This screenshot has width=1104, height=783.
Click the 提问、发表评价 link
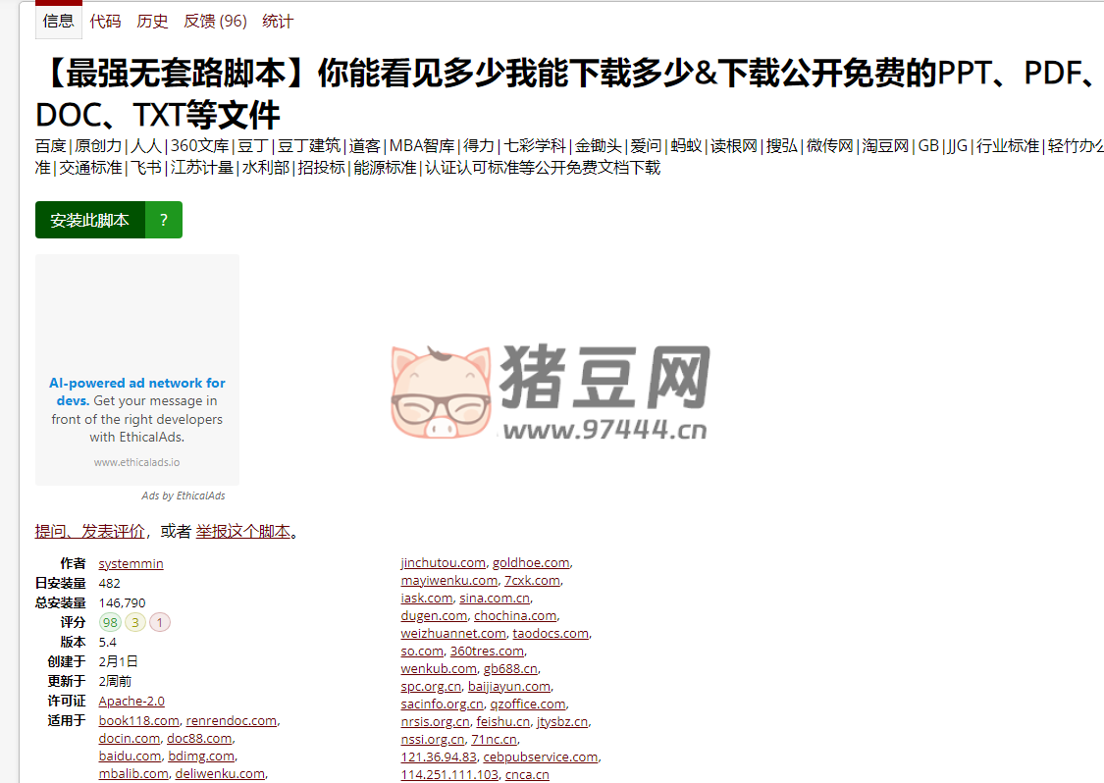click(x=89, y=531)
